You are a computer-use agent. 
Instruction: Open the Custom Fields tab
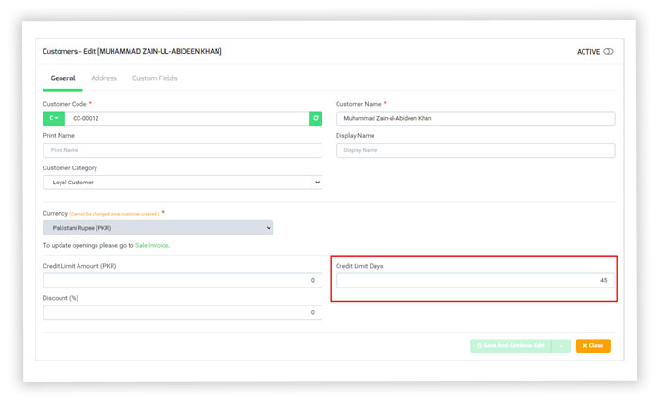tap(154, 78)
